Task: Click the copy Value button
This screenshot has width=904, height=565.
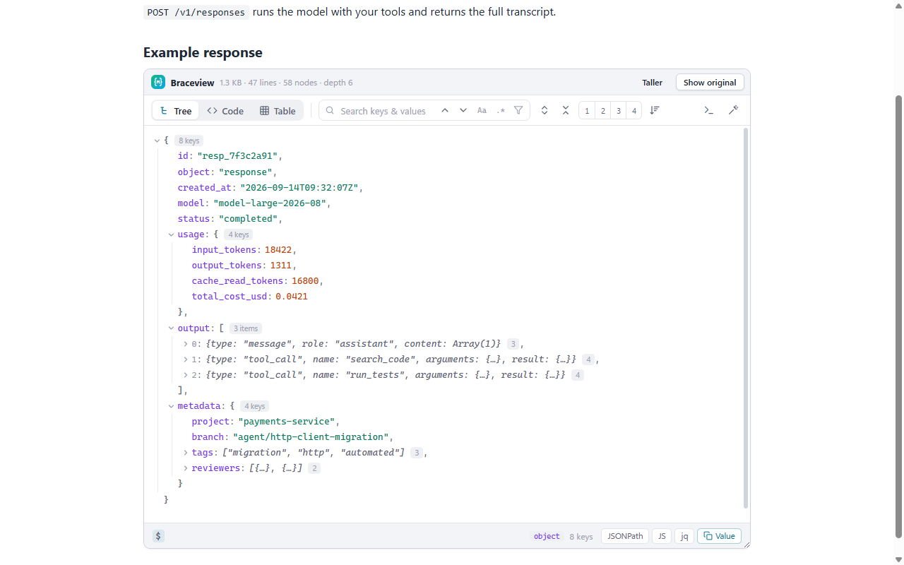Action: (x=719, y=536)
